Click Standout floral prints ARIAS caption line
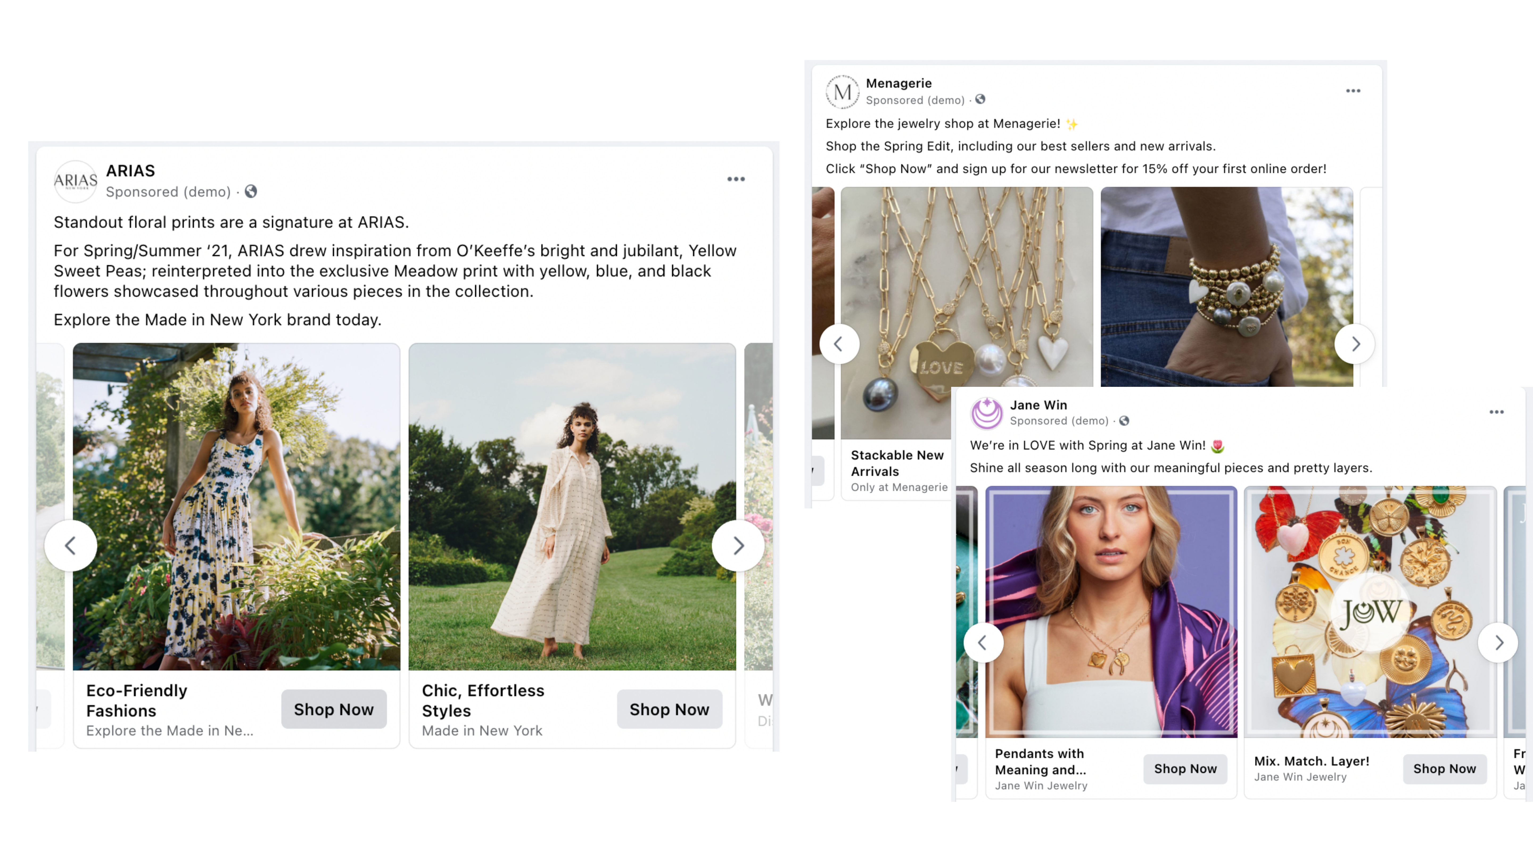 232,222
